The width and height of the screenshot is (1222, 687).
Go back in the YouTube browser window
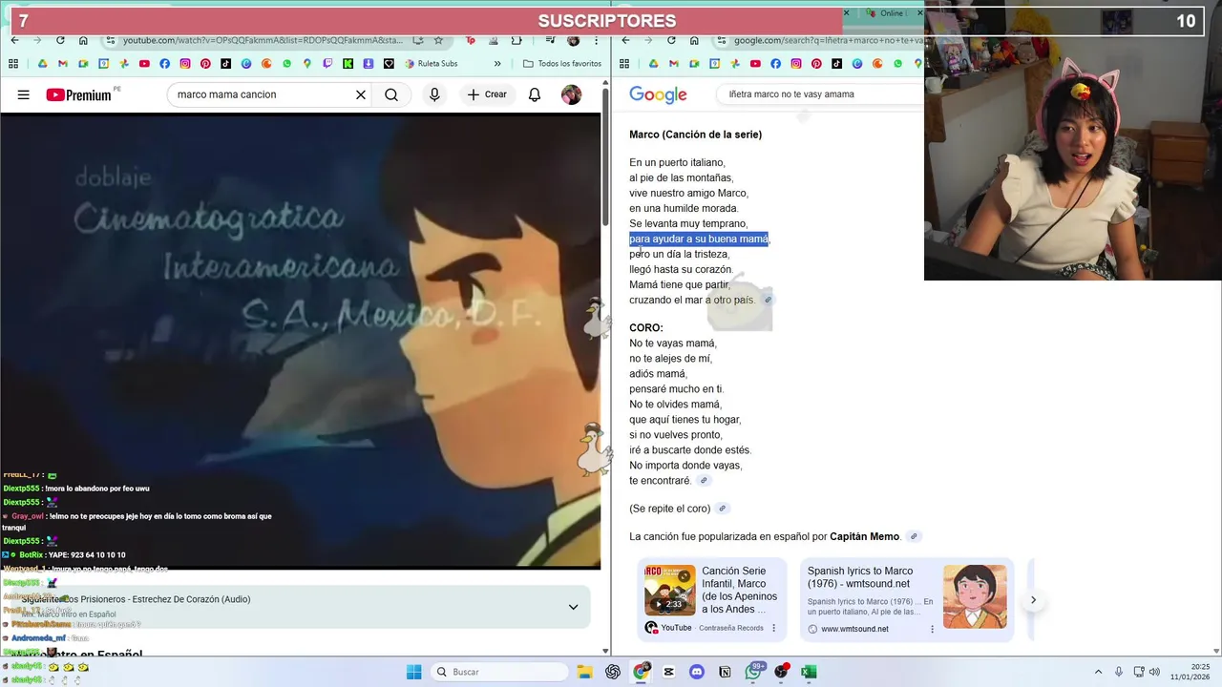[x=14, y=40]
